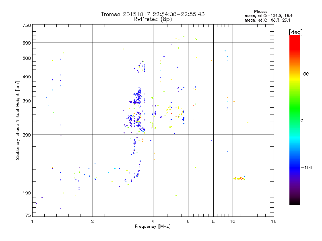Viewport: 322px width, 241px height.
Task: Click the frequency tick label "10"
Action: coord(233,221)
